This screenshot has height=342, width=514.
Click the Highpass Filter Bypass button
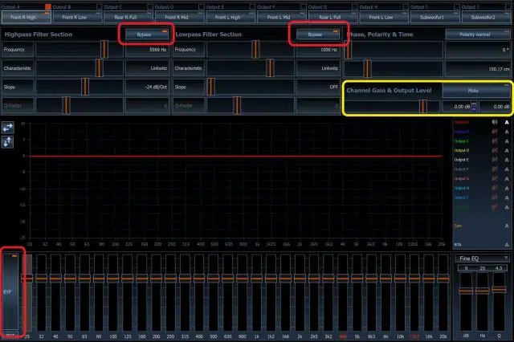tap(146, 35)
